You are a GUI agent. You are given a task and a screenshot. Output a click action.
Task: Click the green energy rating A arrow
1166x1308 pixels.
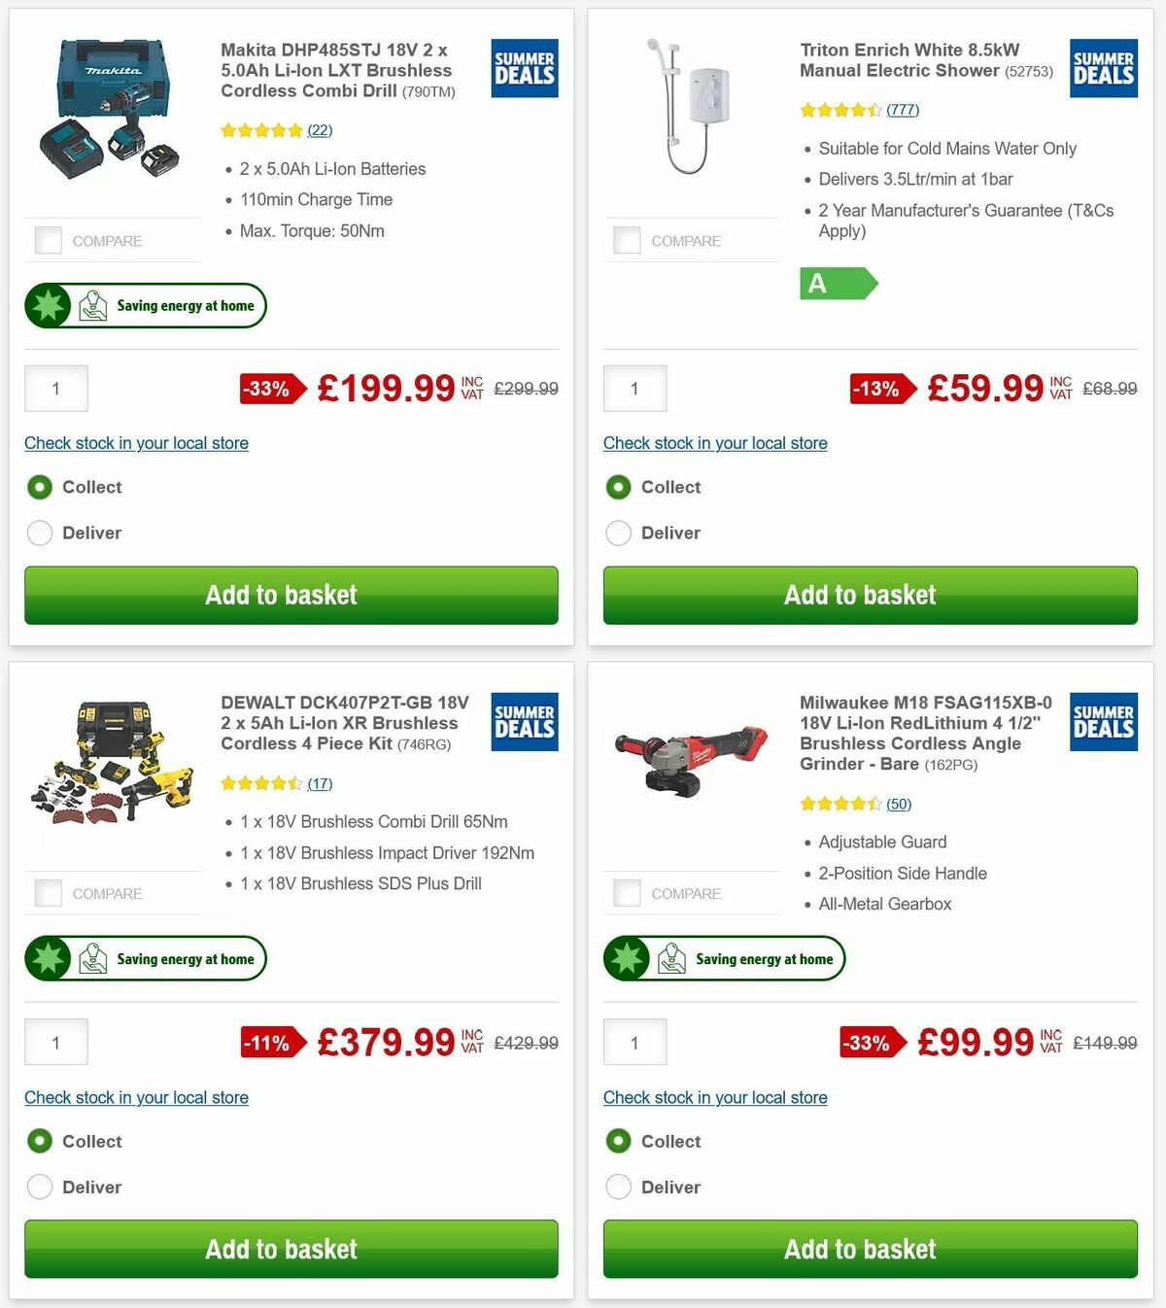coord(838,284)
